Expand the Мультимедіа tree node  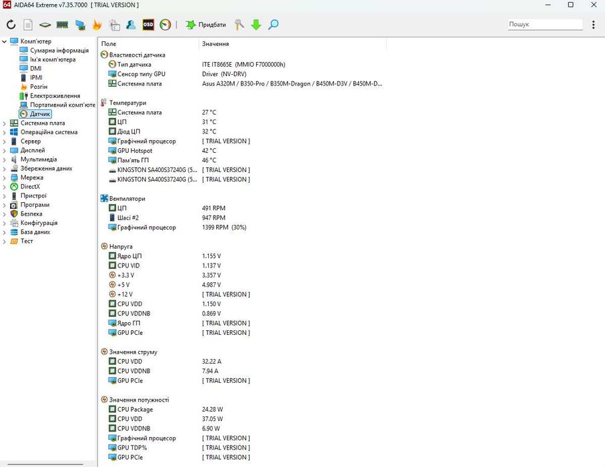pyautogui.click(x=5, y=159)
